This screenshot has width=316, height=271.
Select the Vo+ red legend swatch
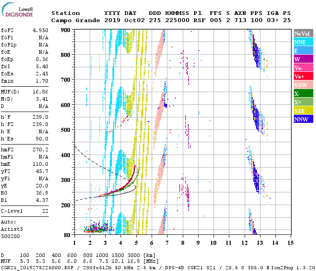pos(303,76)
